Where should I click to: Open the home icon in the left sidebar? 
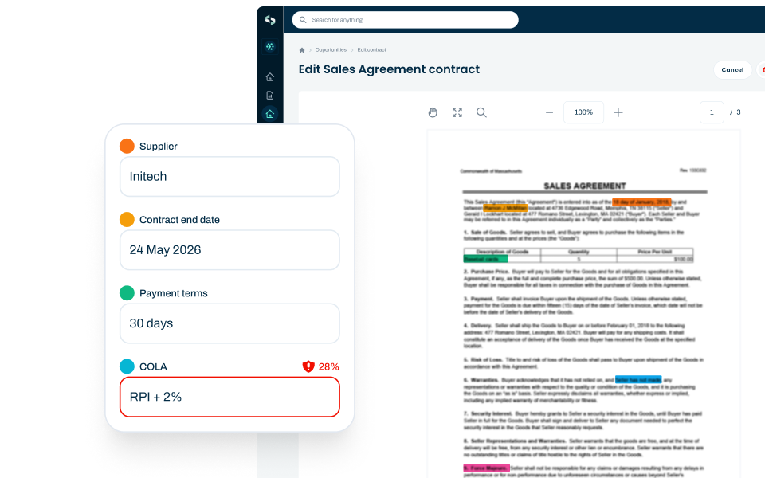tap(270, 76)
